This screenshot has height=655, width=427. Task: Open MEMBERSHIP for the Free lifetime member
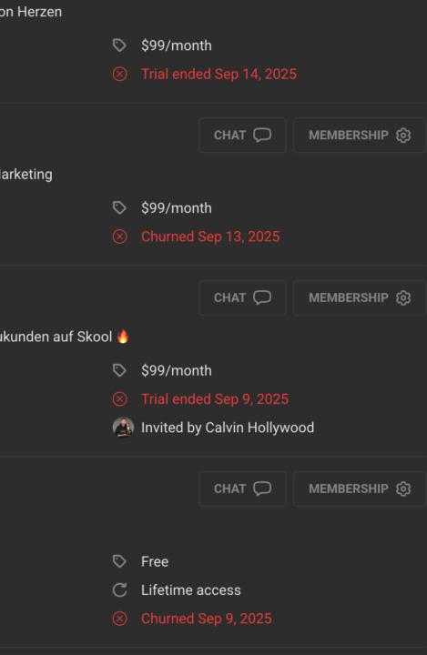pos(360,489)
